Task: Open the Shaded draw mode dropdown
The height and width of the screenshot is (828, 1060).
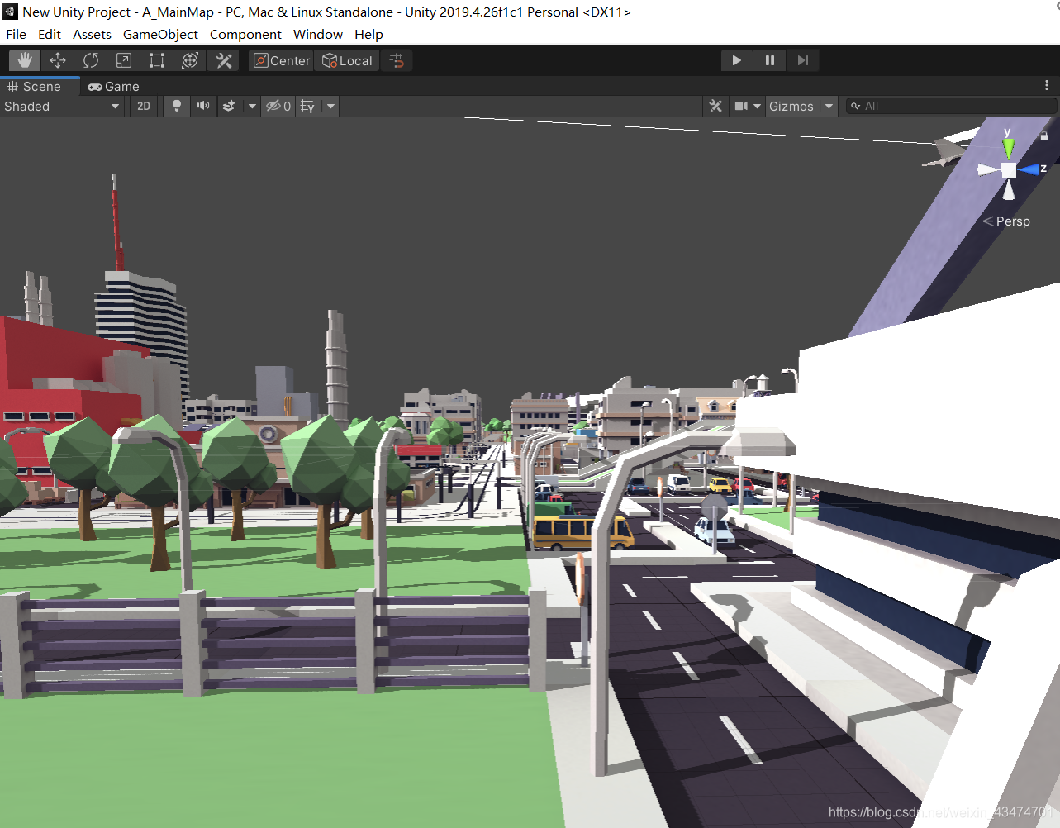Action: click(x=62, y=106)
